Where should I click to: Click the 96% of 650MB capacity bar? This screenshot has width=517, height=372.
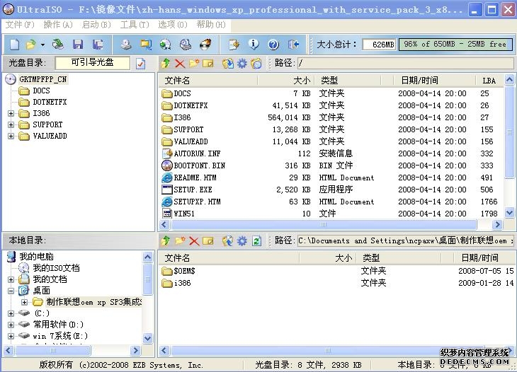click(455, 44)
